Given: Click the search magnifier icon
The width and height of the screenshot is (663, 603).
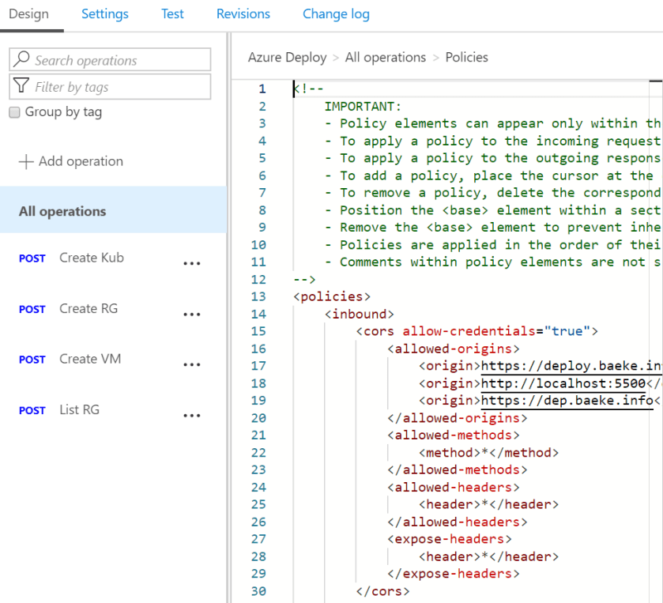Looking at the screenshot, I should [x=21, y=60].
